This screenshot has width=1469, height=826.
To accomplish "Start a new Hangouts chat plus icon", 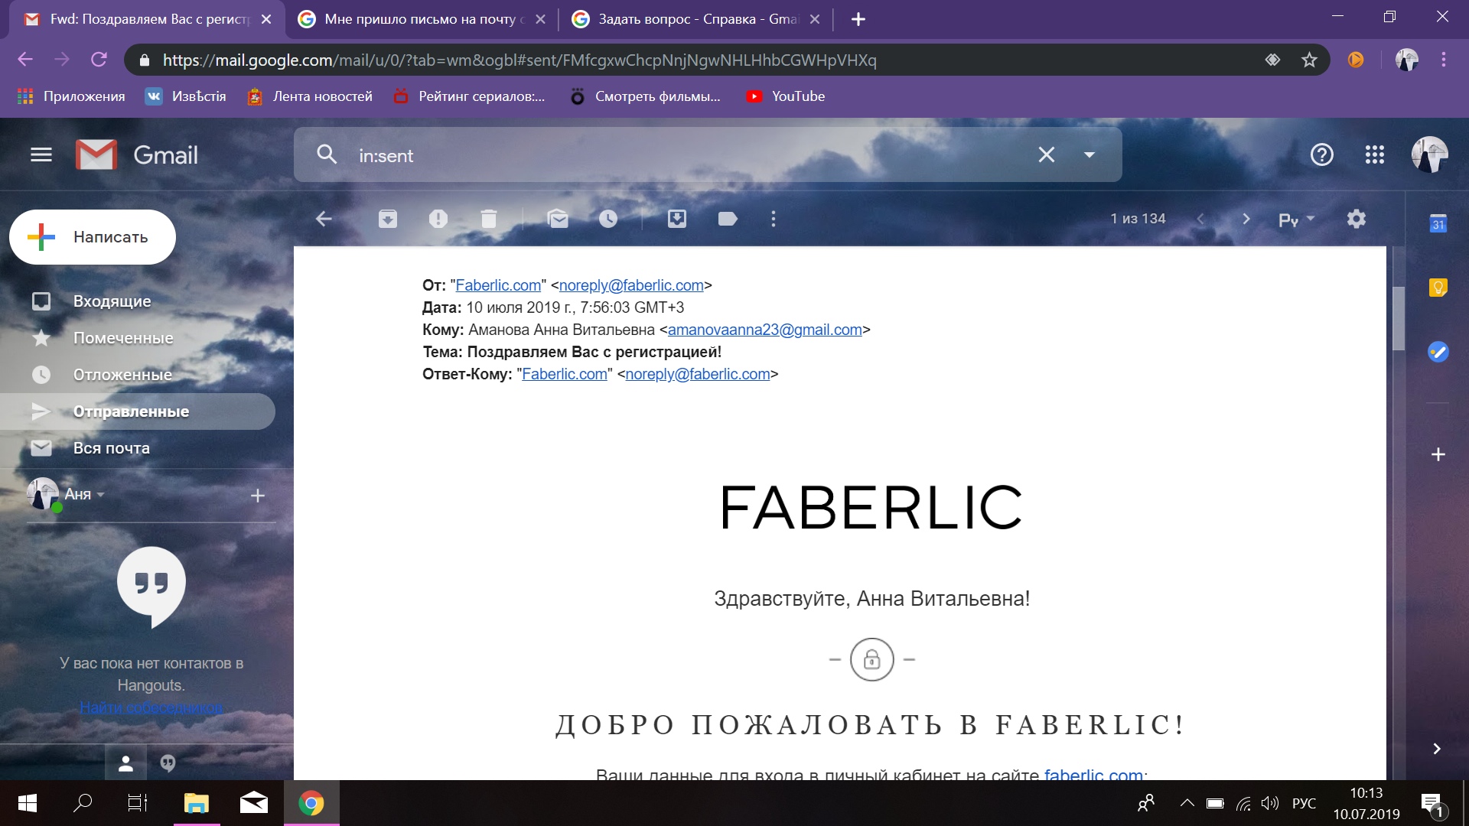I will coord(258,496).
